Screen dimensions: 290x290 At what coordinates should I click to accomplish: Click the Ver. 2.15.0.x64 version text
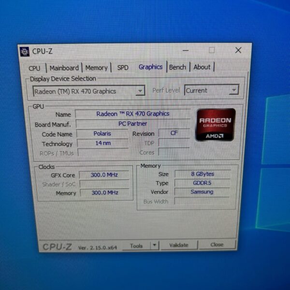click(x=98, y=247)
